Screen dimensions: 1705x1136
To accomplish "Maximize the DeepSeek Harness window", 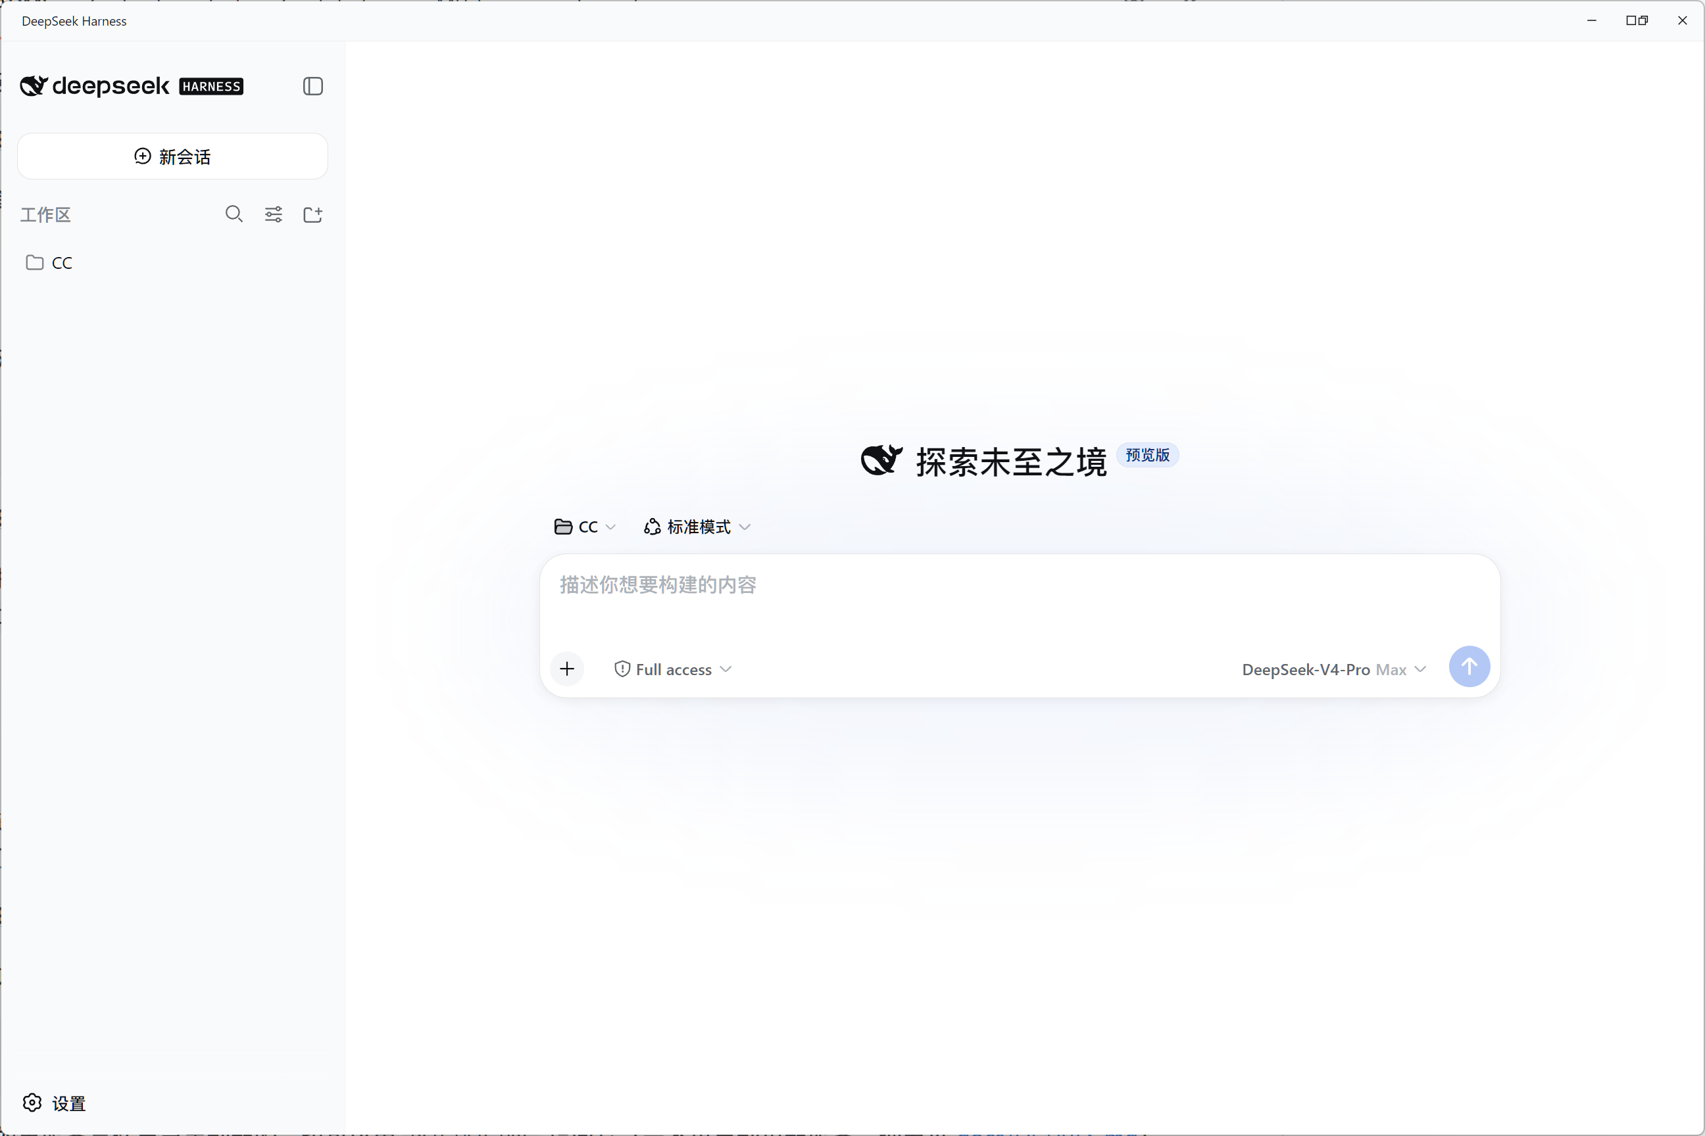I will pyautogui.click(x=1637, y=20).
